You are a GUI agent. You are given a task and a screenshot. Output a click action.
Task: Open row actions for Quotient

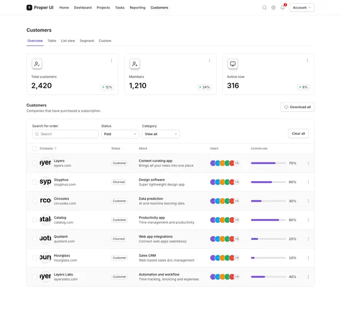[308, 239]
